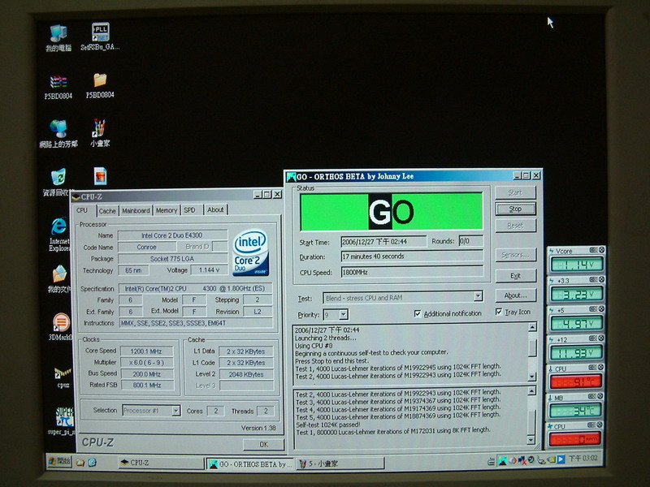Viewport: 650px width, 487px height.
Task: Switch to CPU-Z via its taskbar button
Action: 160,463
